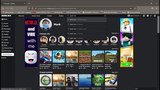The image size is (160, 90).
Task: Click the Get Premium button
Action: (8, 54)
